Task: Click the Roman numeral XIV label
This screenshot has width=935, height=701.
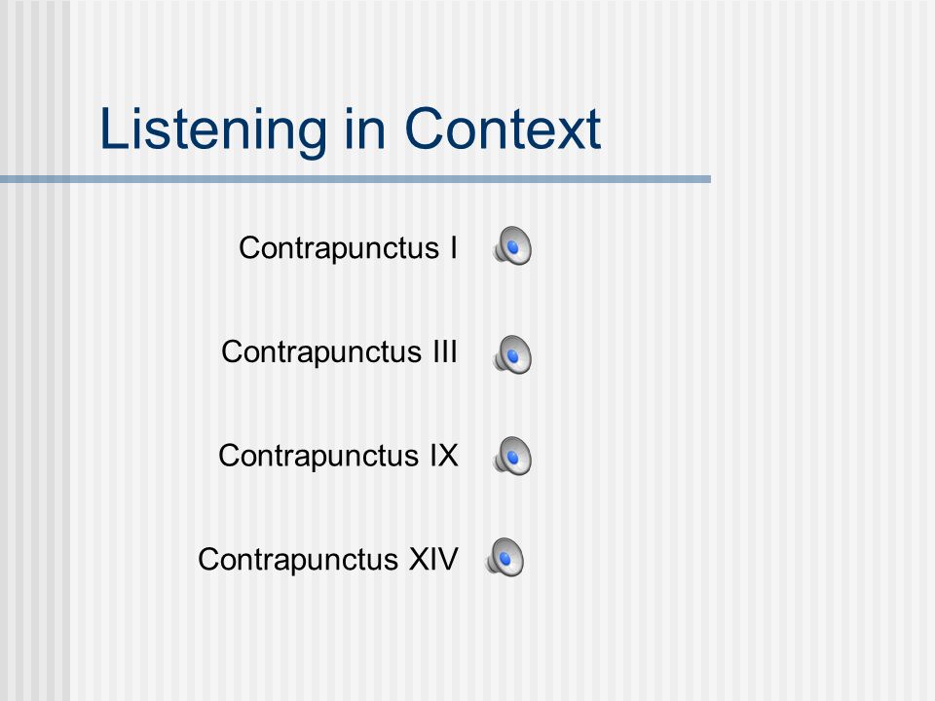Action: pyautogui.click(x=433, y=559)
